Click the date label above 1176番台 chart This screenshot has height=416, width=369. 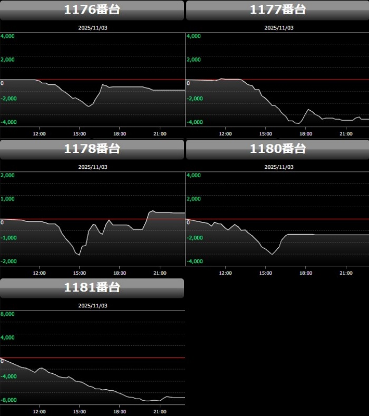[x=93, y=27]
